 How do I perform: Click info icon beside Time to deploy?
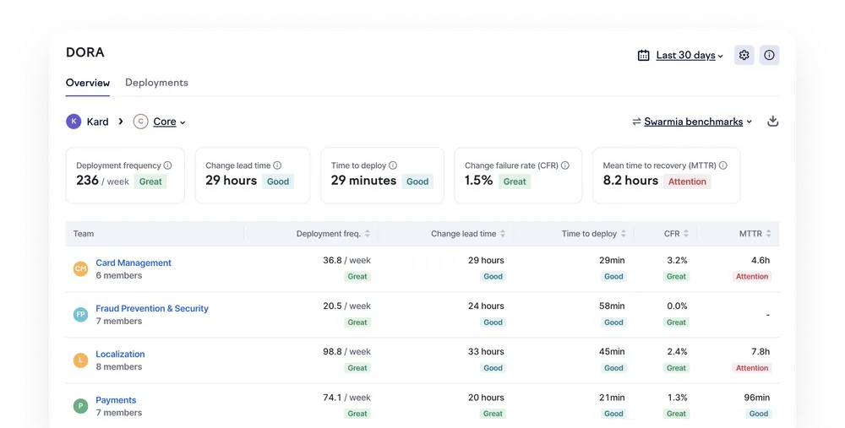[393, 165]
